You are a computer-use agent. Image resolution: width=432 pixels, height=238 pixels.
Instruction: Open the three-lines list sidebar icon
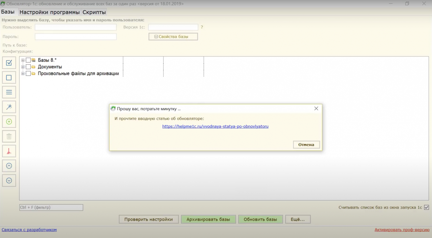[x=9, y=92]
